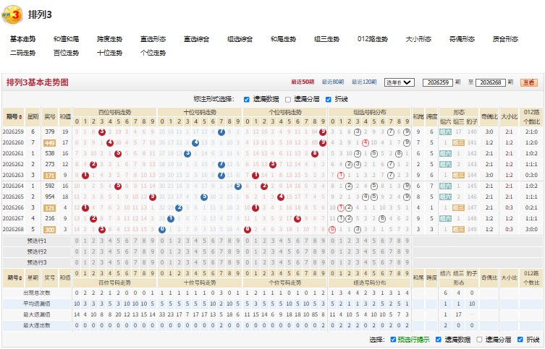545x349 pixels.
Task: Select digit 0 in 预选行2 十位 column
Action: coord(162,252)
